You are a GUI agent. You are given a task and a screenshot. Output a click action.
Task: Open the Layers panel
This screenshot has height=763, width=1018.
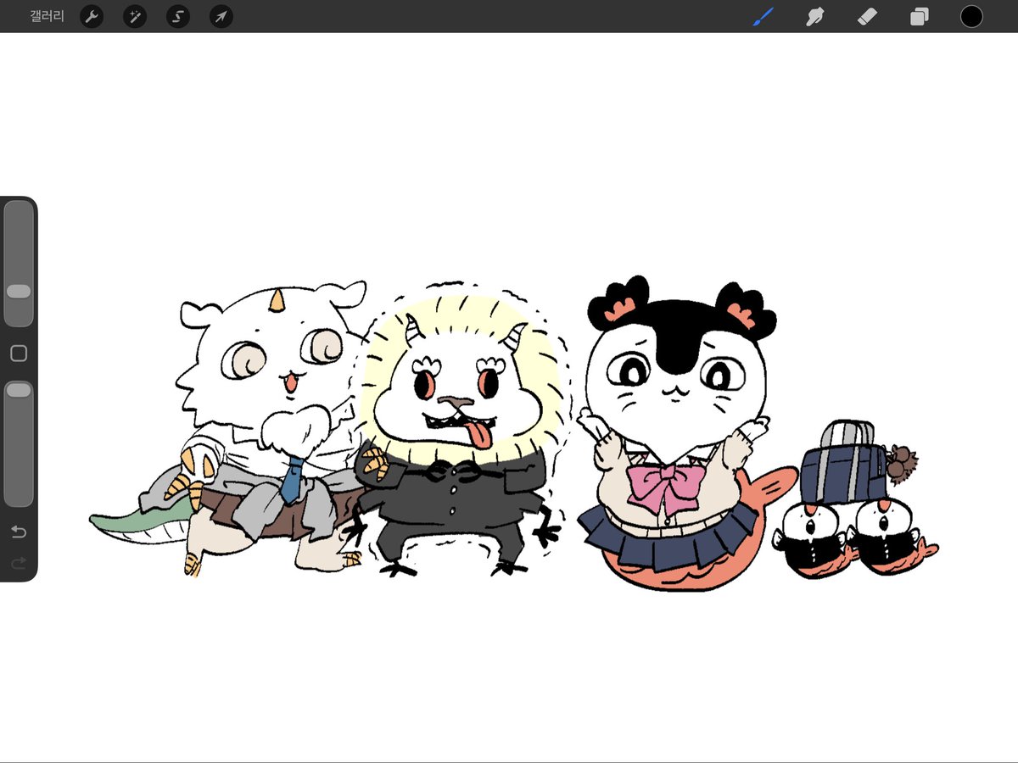click(x=920, y=16)
